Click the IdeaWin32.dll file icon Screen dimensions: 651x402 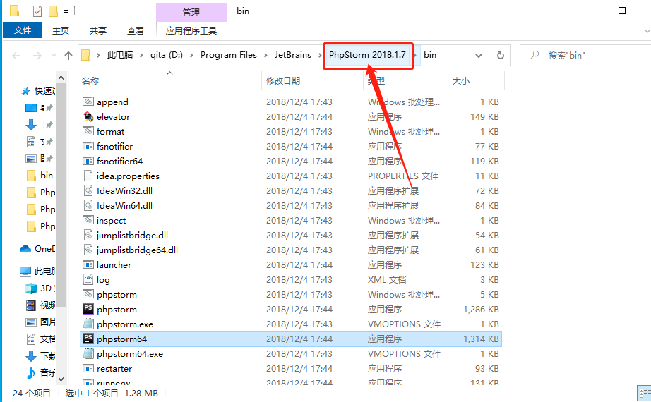click(x=88, y=191)
